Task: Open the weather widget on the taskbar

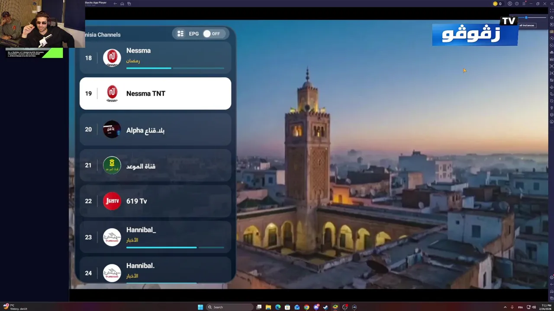Action: pyautogui.click(x=15, y=307)
